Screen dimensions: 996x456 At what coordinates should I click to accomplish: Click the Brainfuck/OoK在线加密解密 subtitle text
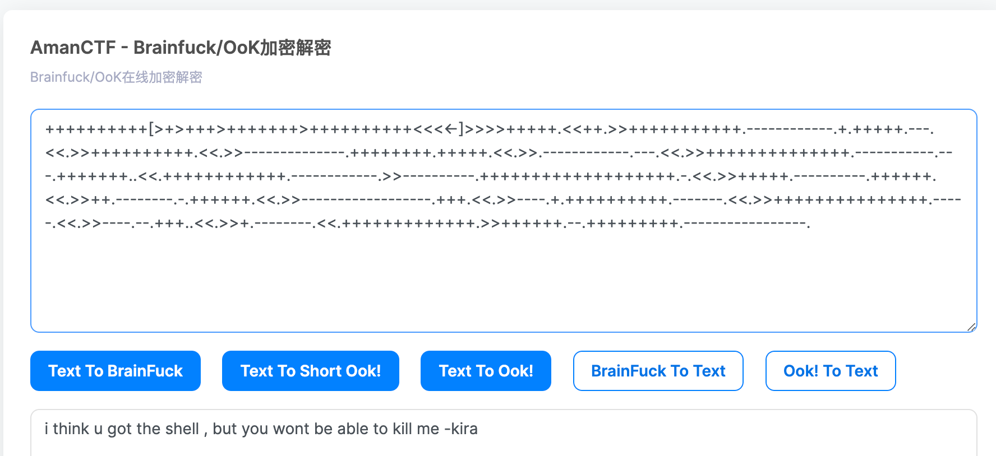tap(116, 77)
